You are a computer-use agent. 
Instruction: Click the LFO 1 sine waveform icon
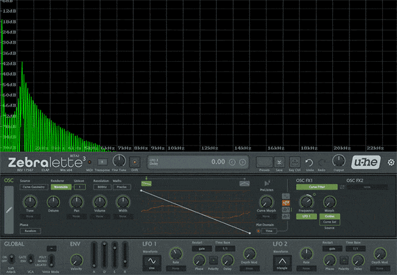coord(151,261)
